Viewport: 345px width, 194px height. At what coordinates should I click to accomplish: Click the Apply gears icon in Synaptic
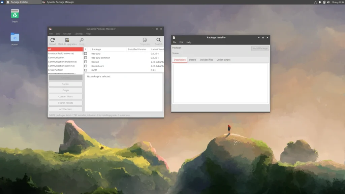(82, 40)
